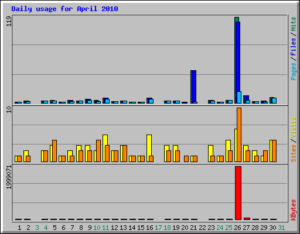Click the day 2 label on x-axis
The height and width of the screenshot is (234, 300).
[x=28, y=228]
